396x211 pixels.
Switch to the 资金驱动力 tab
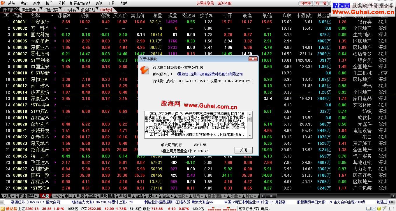click(30, 10)
